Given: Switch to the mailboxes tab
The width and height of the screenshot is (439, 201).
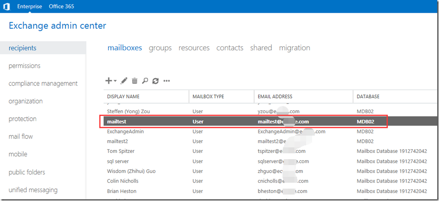Looking at the screenshot, I should point(125,48).
